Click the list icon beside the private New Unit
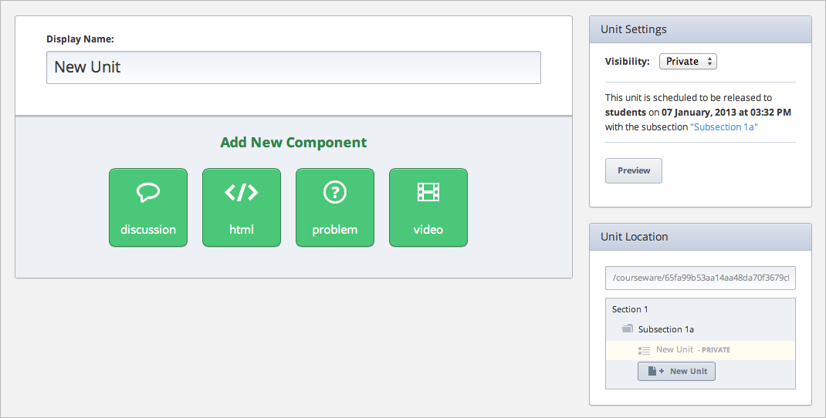Image resolution: width=826 pixels, height=418 pixels. [x=645, y=350]
